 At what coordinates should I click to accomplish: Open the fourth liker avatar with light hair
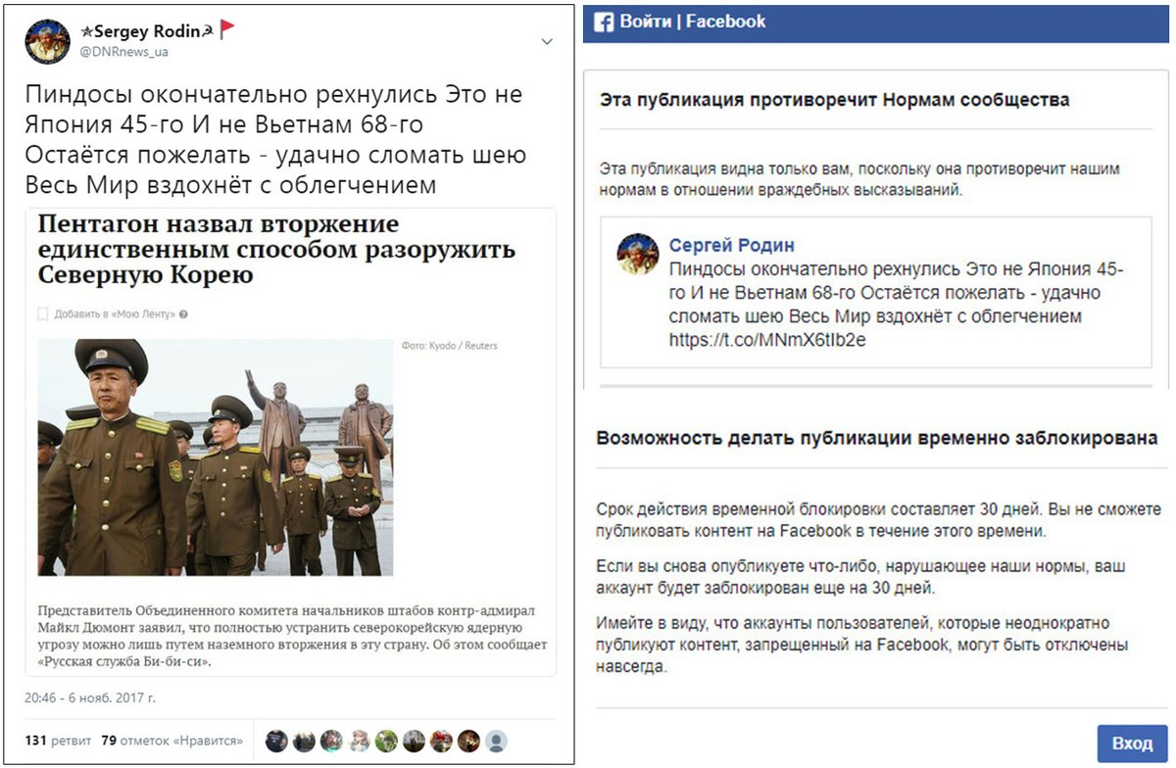[x=359, y=741]
